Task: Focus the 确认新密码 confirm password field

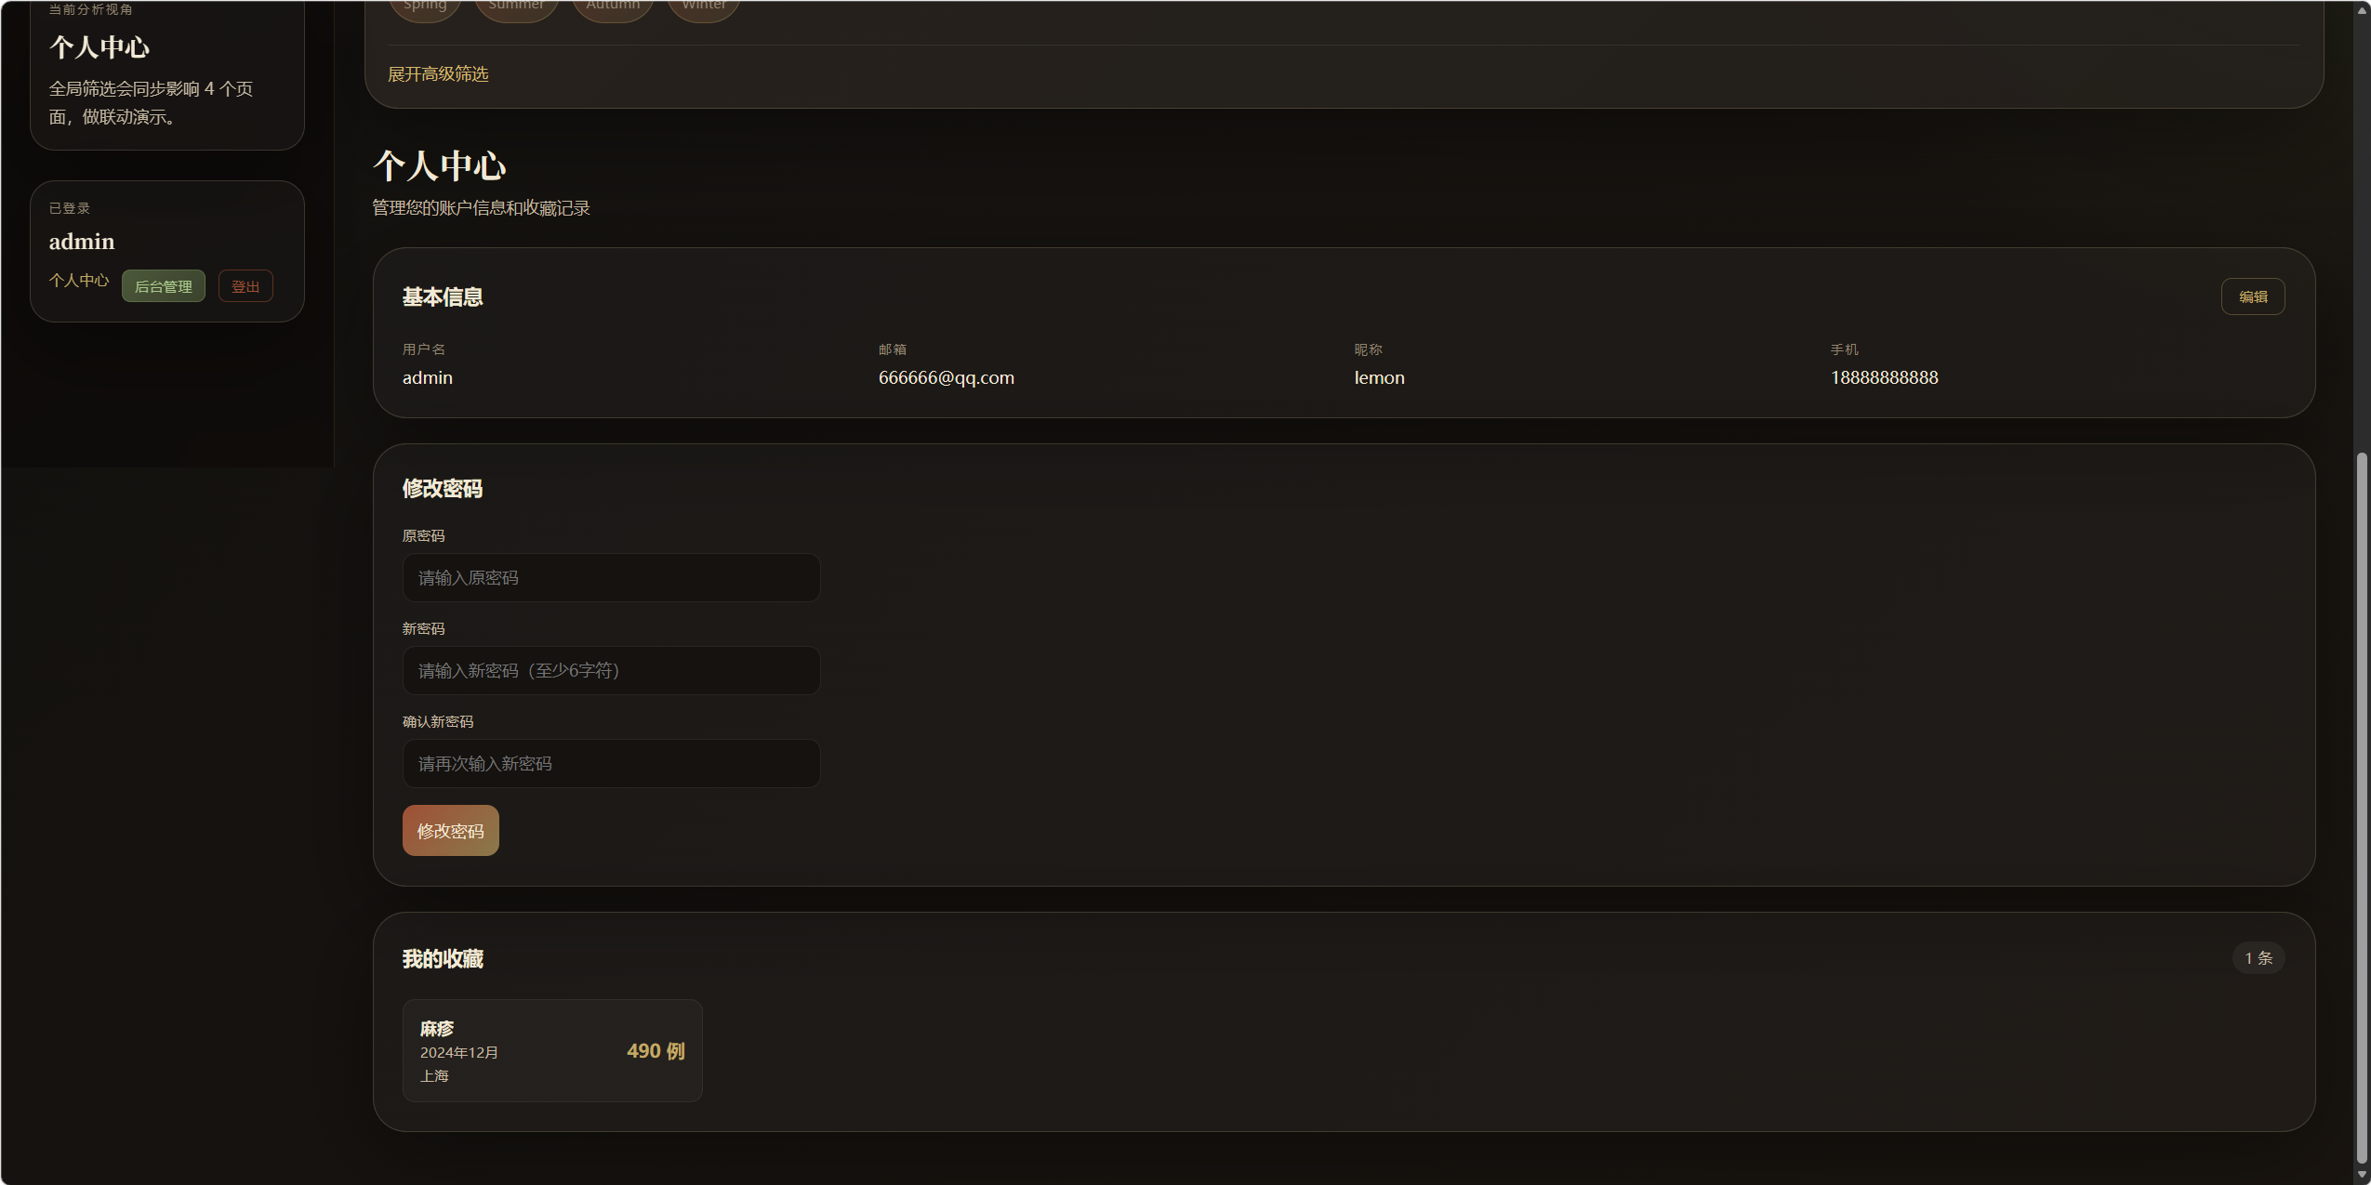Action: pos(611,764)
